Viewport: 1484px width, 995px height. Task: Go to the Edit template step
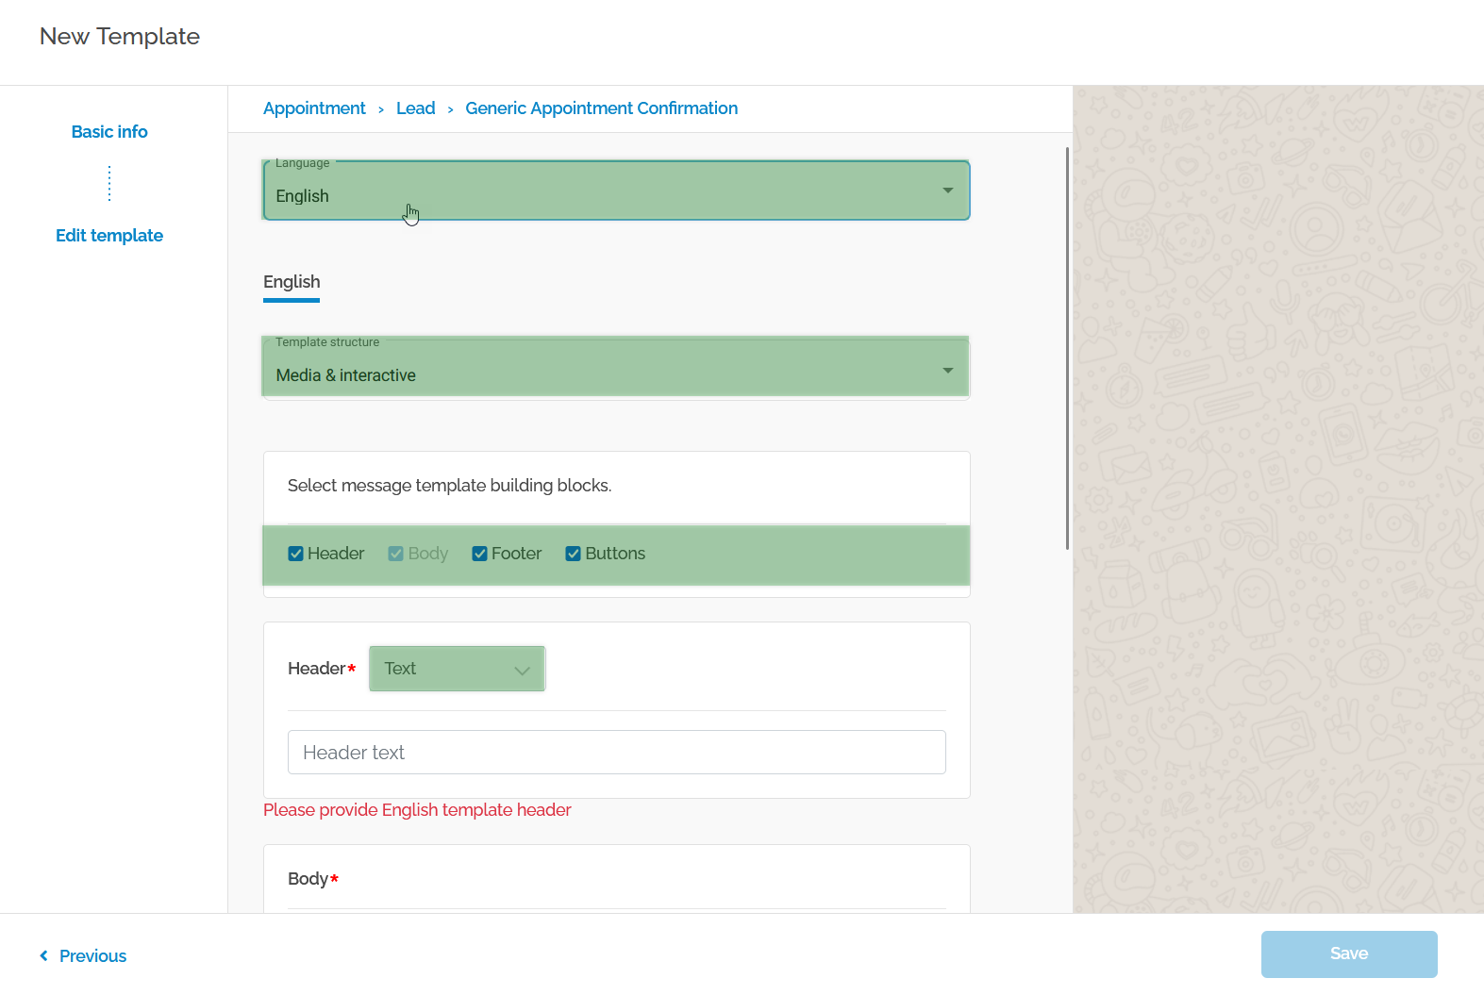tap(109, 236)
